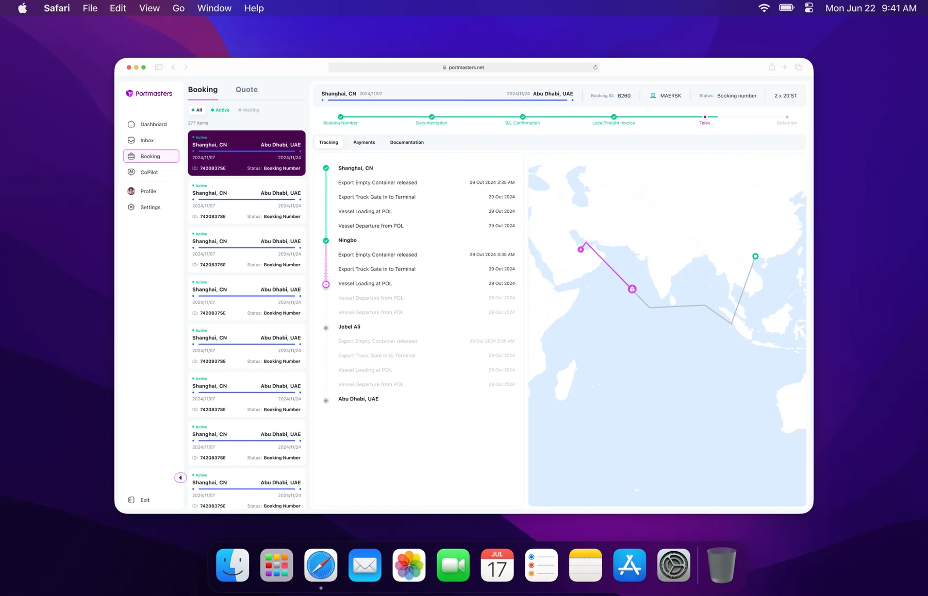928x596 pixels.
Task: Collapse the sidebar with the arrow button
Action: [x=180, y=478]
